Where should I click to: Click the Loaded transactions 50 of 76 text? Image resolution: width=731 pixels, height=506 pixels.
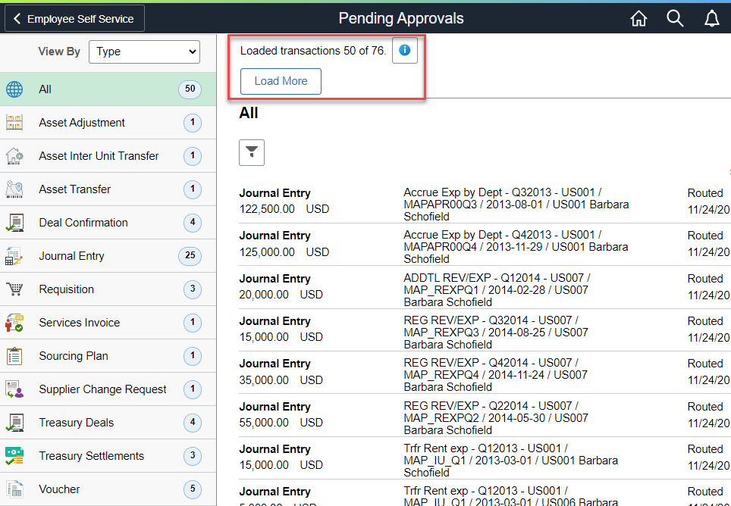(x=313, y=51)
